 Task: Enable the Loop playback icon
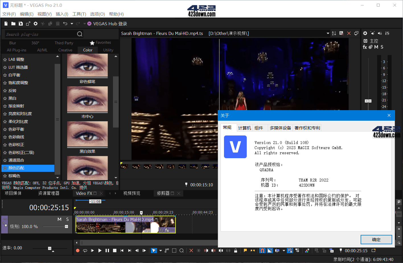pyautogui.click(x=85, y=251)
